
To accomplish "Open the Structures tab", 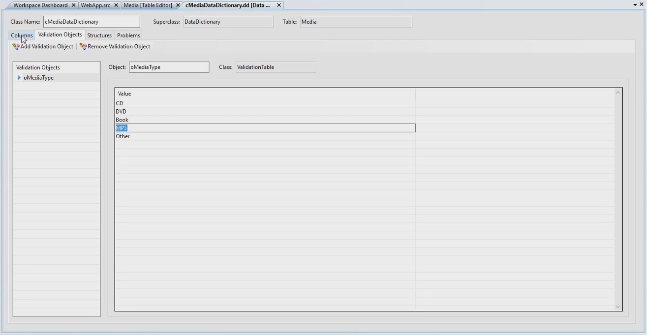I will tap(99, 35).
